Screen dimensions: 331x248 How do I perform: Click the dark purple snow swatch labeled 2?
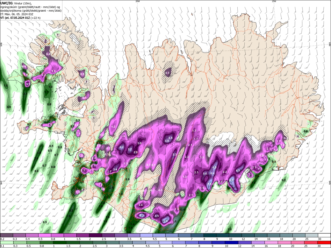point(95,235)
